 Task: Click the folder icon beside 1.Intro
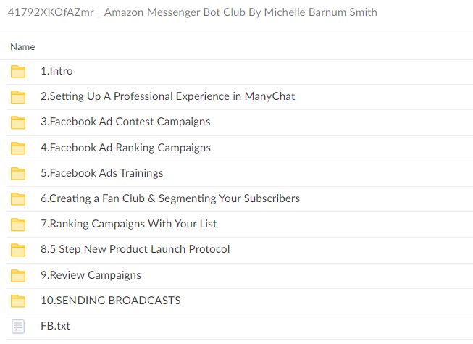(19, 71)
